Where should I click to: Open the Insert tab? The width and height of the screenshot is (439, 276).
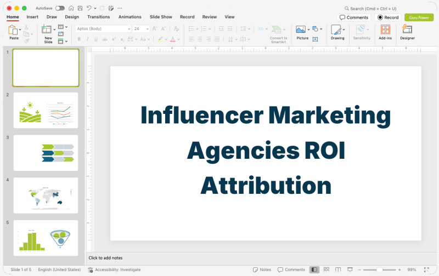click(x=32, y=17)
